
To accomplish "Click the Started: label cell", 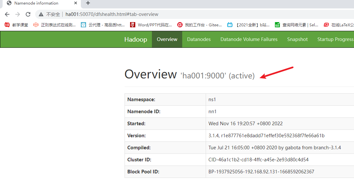I will click(x=165, y=124).
